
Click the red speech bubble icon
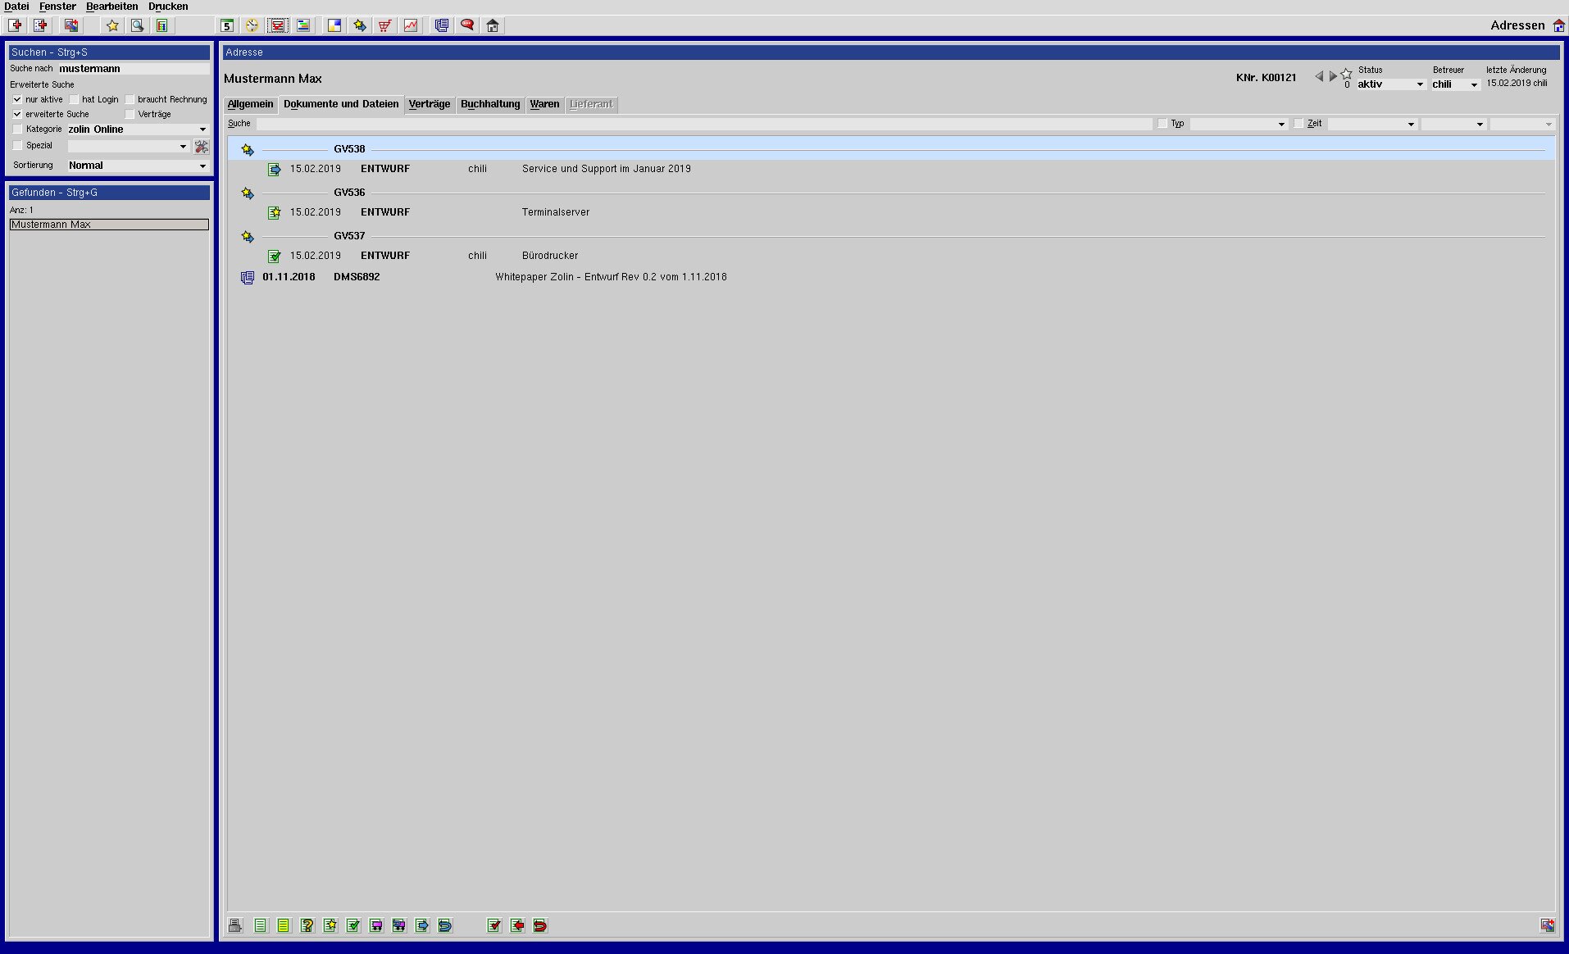click(x=467, y=25)
